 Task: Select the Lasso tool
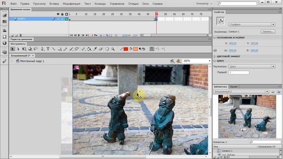[35, 49]
